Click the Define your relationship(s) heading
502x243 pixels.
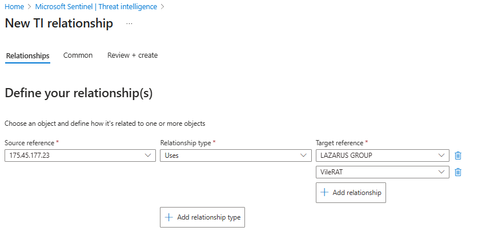click(79, 93)
